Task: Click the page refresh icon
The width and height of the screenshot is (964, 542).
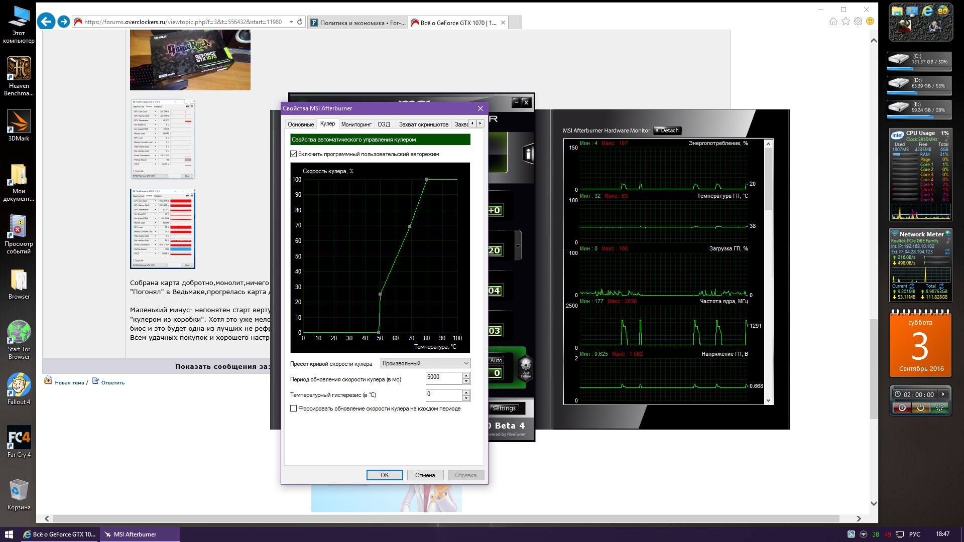Action: point(300,22)
